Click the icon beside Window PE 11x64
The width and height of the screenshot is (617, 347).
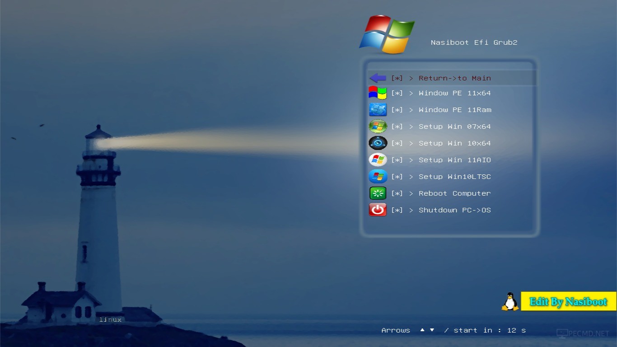(378, 93)
